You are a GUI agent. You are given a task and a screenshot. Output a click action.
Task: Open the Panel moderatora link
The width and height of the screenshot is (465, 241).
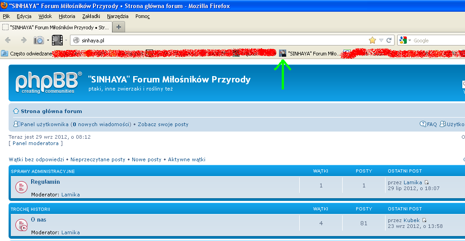pos(36,143)
